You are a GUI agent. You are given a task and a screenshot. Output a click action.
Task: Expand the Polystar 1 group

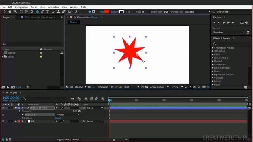point(23,115)
